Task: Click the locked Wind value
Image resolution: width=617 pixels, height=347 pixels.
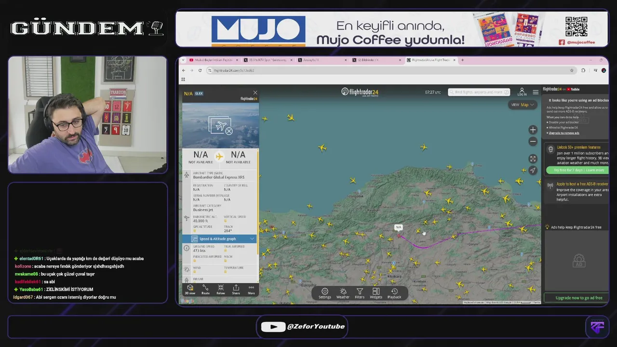Action: coord(195,272)
